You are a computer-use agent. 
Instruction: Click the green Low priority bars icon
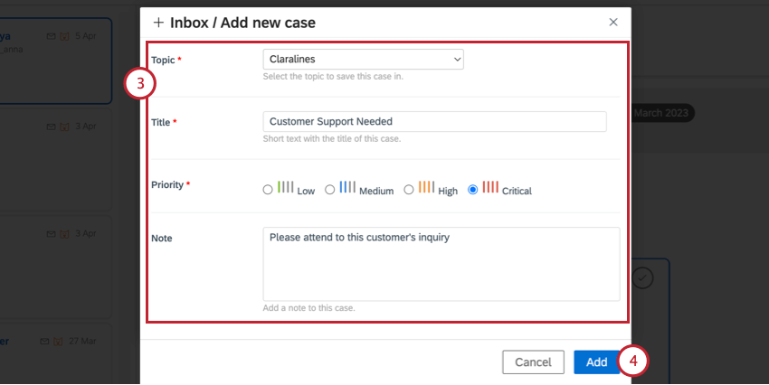[x=286, y=187]
